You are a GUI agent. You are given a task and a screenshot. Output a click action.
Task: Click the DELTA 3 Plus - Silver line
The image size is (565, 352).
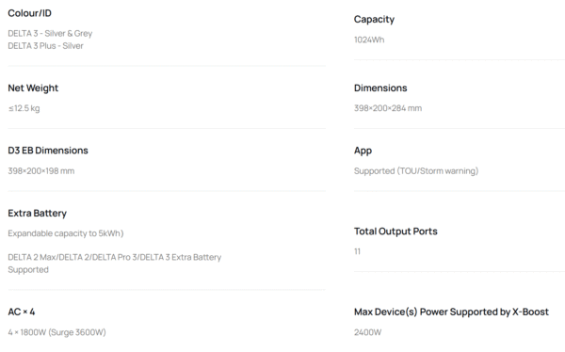click(x=45, y=46)
